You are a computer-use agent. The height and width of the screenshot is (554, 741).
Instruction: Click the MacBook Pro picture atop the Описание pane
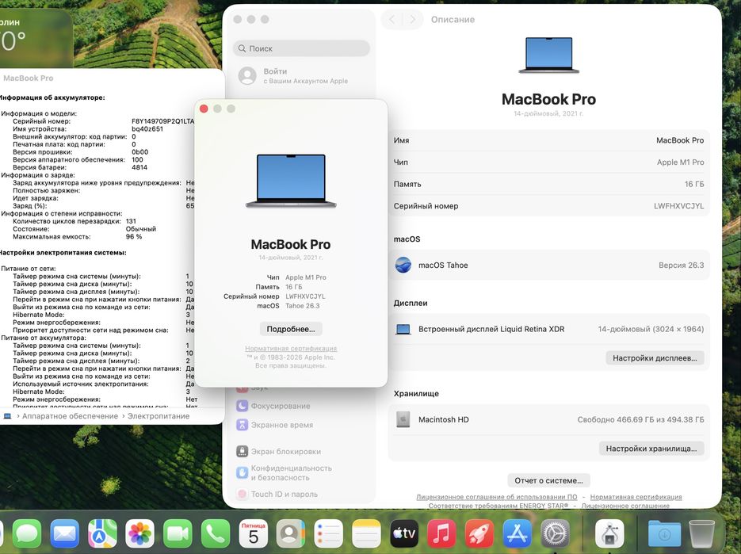(548, 55)
